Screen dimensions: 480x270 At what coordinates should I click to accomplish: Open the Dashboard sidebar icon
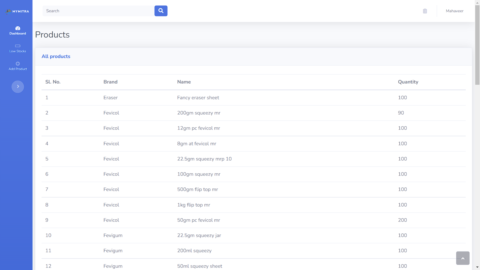(18, 28)
